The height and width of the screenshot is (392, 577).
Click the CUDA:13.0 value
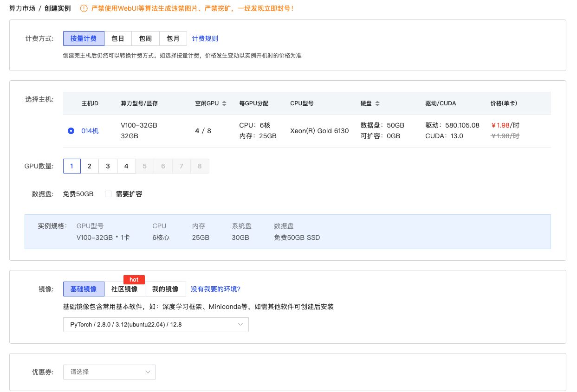pyautogui.click(x=444, y=136)
